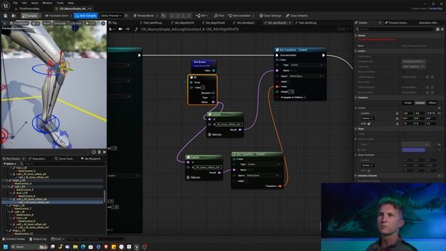
Task: Switch to the Execution Stack tab
Action: point(38,159)
